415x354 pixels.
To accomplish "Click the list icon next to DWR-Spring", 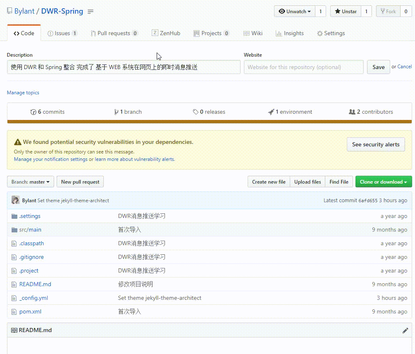I will point(91,12).
